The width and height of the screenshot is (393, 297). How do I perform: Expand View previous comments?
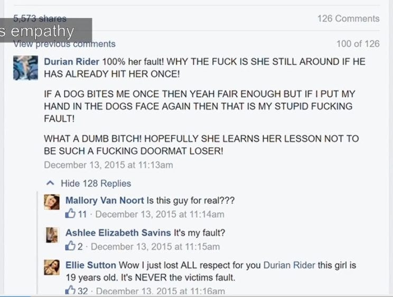pos(64,44)
